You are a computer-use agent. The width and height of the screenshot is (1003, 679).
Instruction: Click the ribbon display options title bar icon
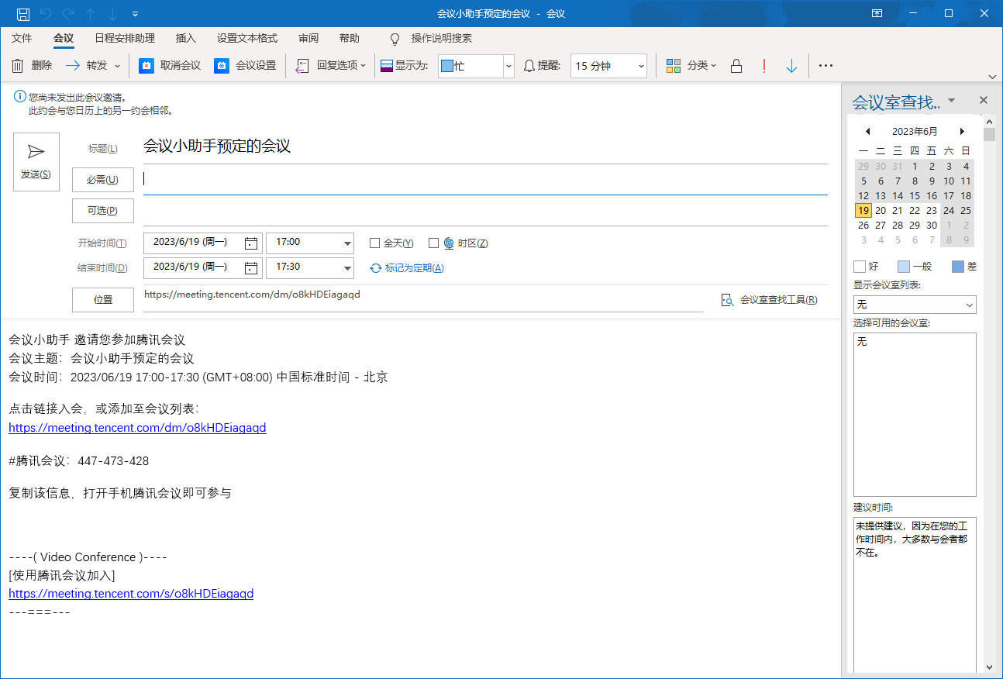click(x=877, y=14)
